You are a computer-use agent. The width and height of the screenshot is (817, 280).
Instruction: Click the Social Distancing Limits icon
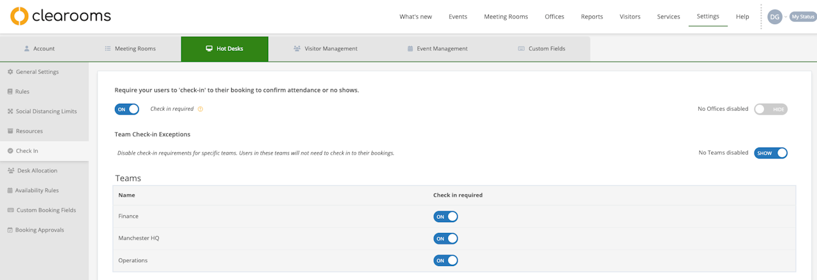coord(10,111)
